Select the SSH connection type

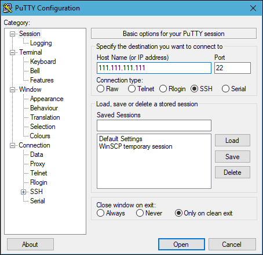[202, 89]
